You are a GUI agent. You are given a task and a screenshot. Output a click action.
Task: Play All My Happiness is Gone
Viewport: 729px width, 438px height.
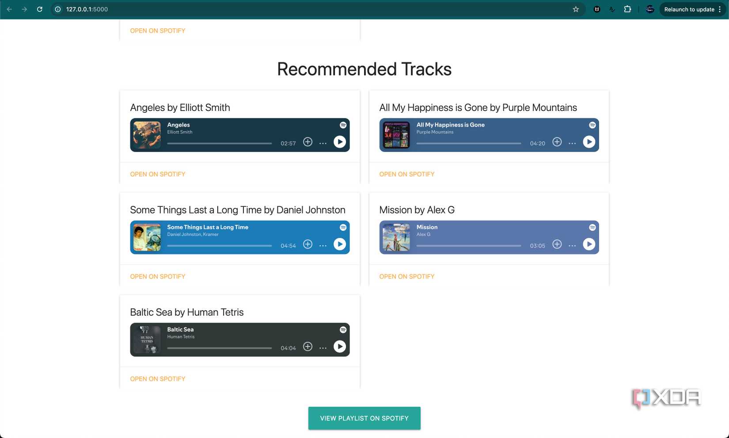point(589,142)
